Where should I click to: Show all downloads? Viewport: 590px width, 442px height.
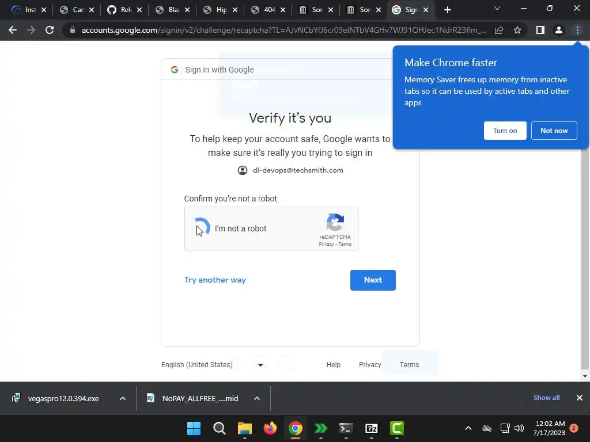(x=546, y=398)
